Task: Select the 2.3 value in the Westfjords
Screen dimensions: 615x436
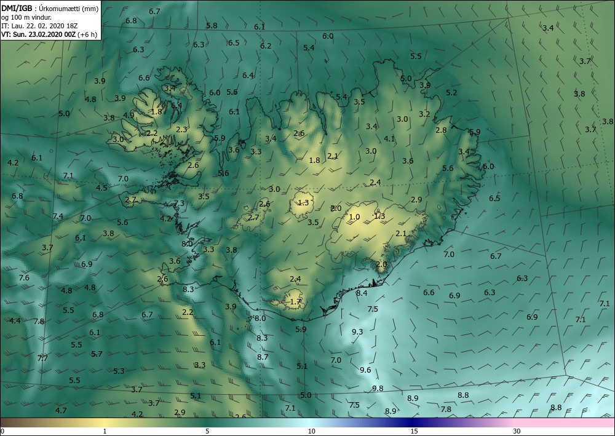Action: (181, 129)
